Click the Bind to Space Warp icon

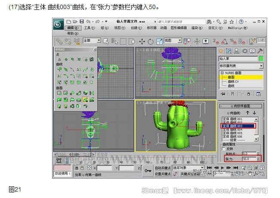77,41
